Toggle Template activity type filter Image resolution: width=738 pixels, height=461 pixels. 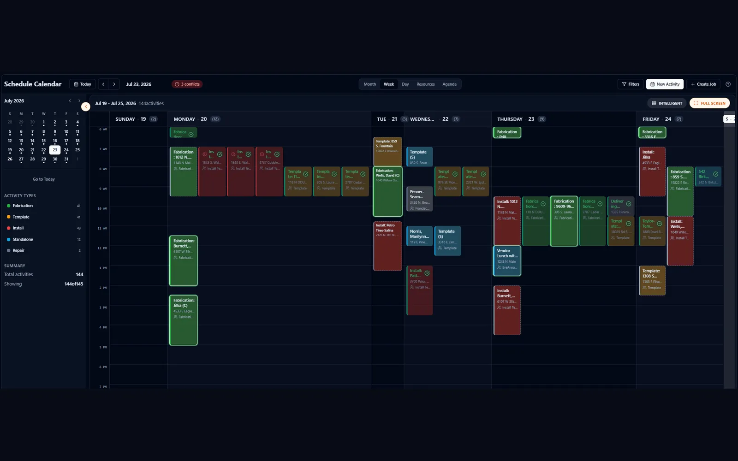coord(44,217)
